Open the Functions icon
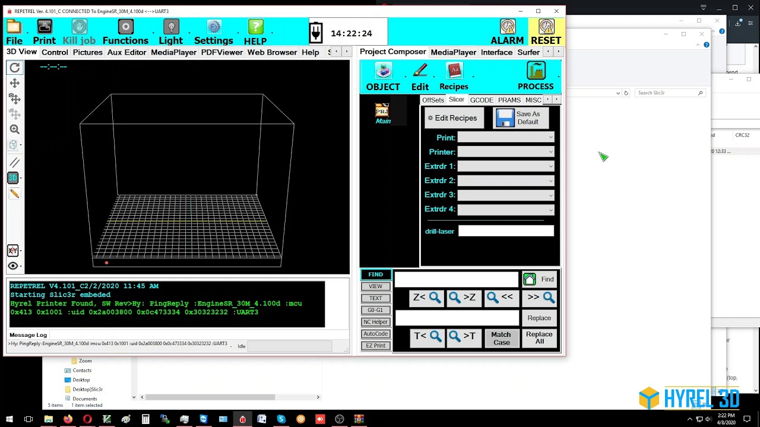This screenshot has width=760, height=427. tap(125, 27)
